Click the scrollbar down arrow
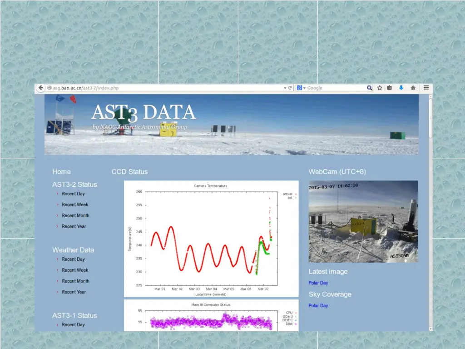This screenshot has height=349, width=465. [430, 329]
